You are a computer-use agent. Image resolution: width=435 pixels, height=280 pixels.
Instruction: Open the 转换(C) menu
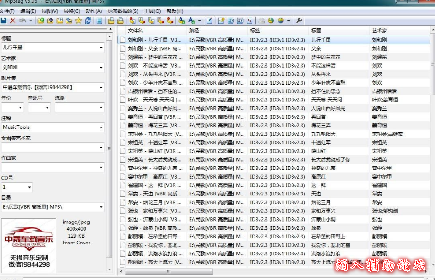tap(72, 11)
